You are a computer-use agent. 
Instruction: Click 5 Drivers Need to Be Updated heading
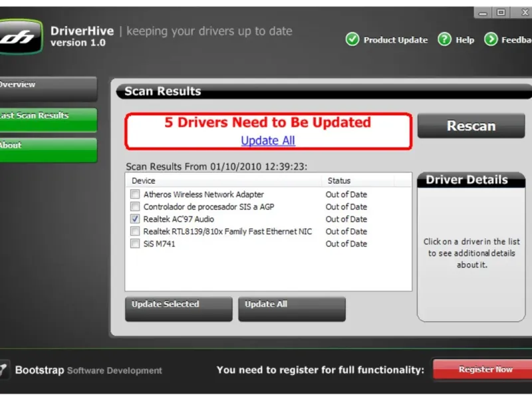pyautogui.click(x=268, y=122)
